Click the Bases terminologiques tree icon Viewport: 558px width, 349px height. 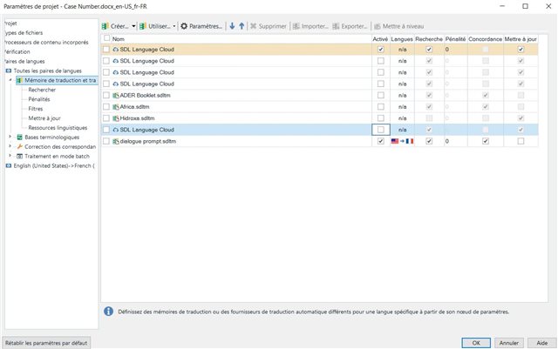point(20,138)
